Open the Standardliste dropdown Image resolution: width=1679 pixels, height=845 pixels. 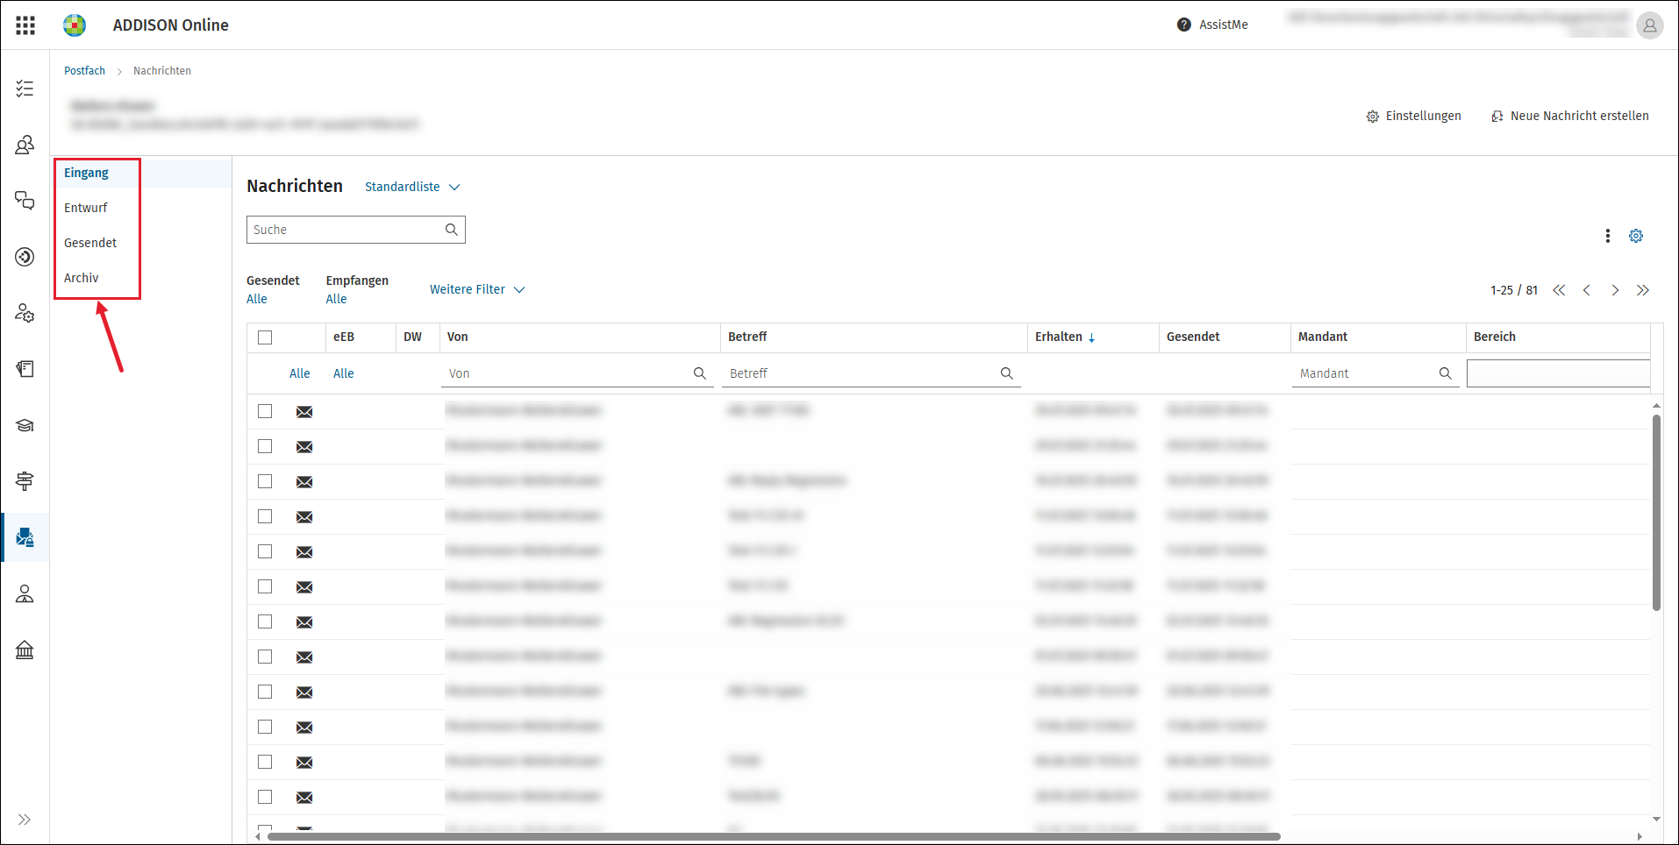tap(412, 187)
